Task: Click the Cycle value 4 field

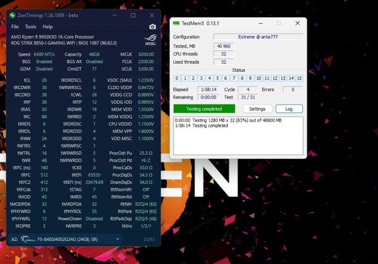Action: click(x=248, y=90)
